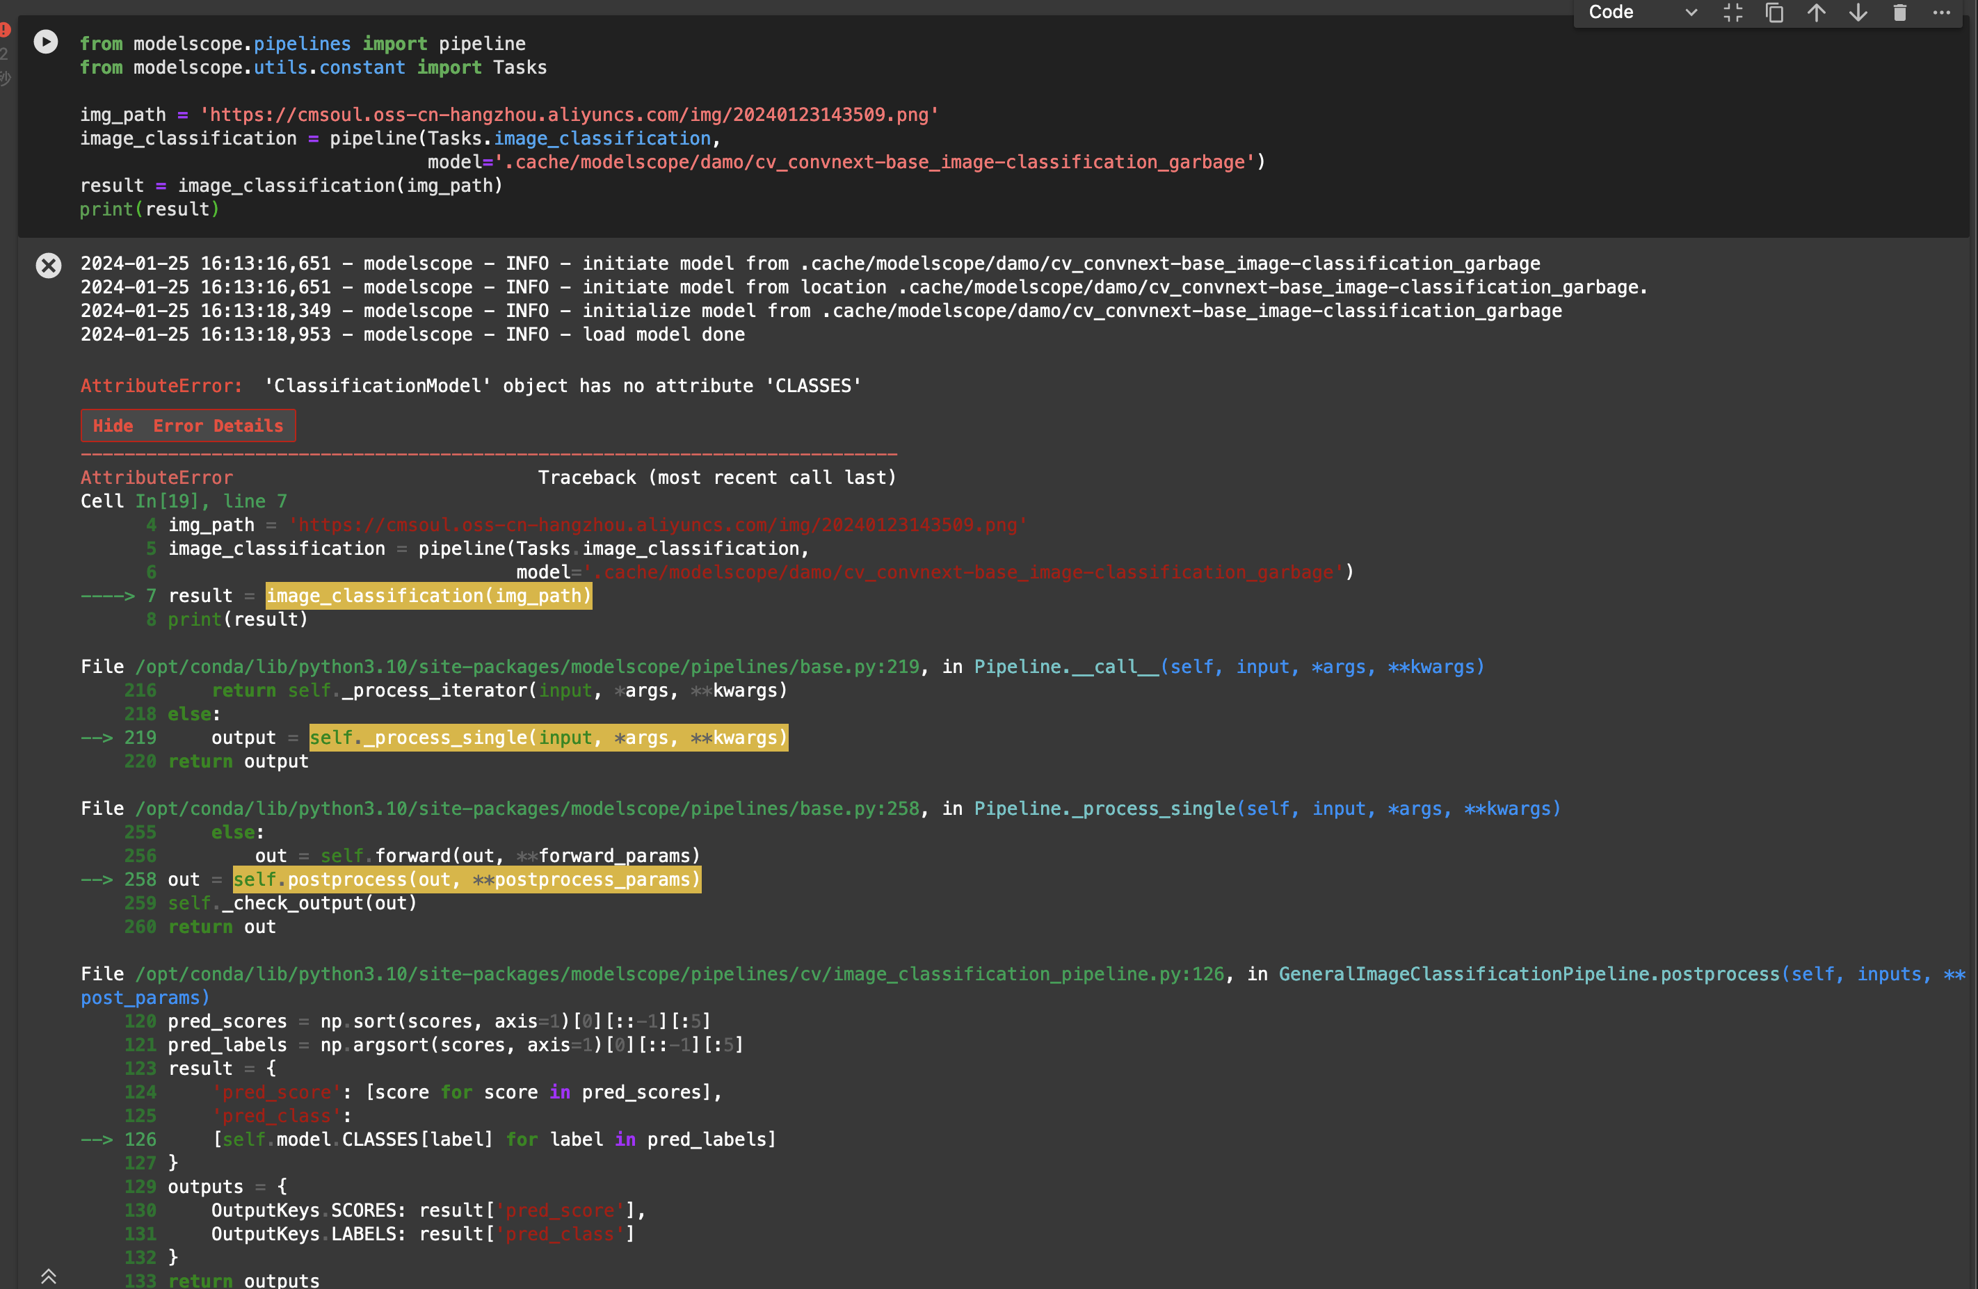Click highlighted 'self._process_single(input, *args, **kwargs)'
This screenshot has width=1978, height=1289.
click(x=549, y=738)
